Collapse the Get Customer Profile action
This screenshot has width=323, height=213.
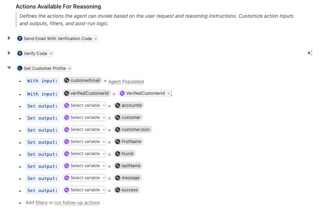[x=9, y=68]
